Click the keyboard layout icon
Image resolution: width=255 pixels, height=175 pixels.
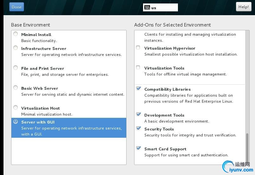(147, 7)
